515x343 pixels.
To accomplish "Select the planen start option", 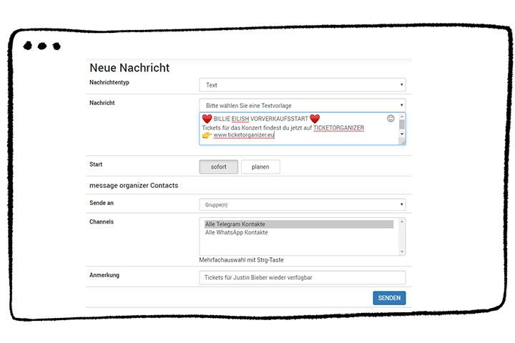I will point(260,166).
